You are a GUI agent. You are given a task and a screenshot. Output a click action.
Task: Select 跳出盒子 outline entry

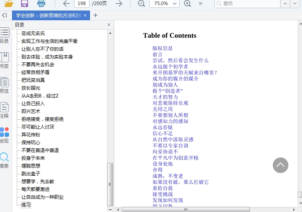(x=31, y=174)
